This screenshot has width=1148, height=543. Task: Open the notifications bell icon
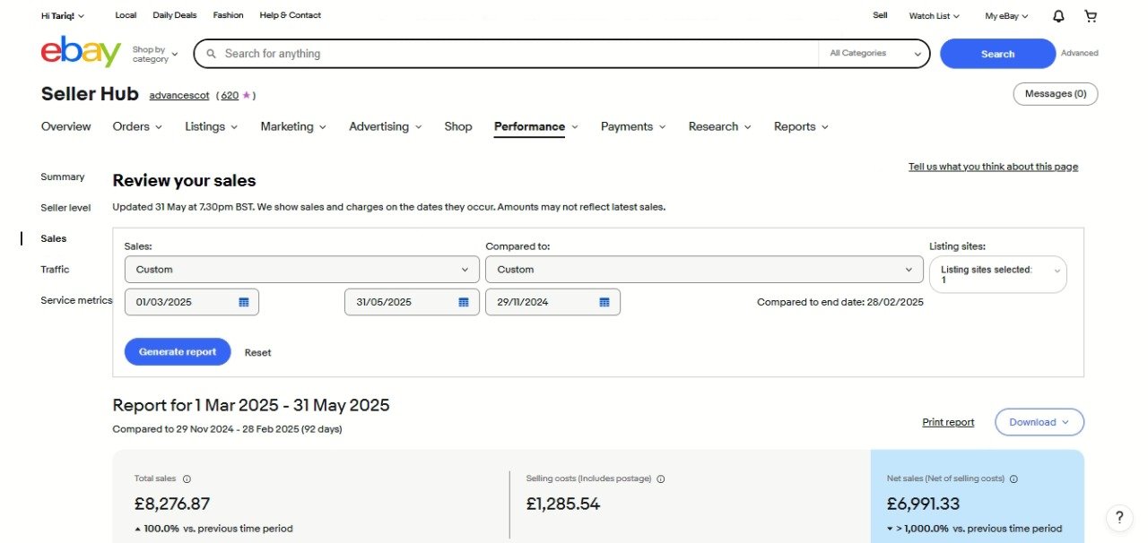point(1058,16)
